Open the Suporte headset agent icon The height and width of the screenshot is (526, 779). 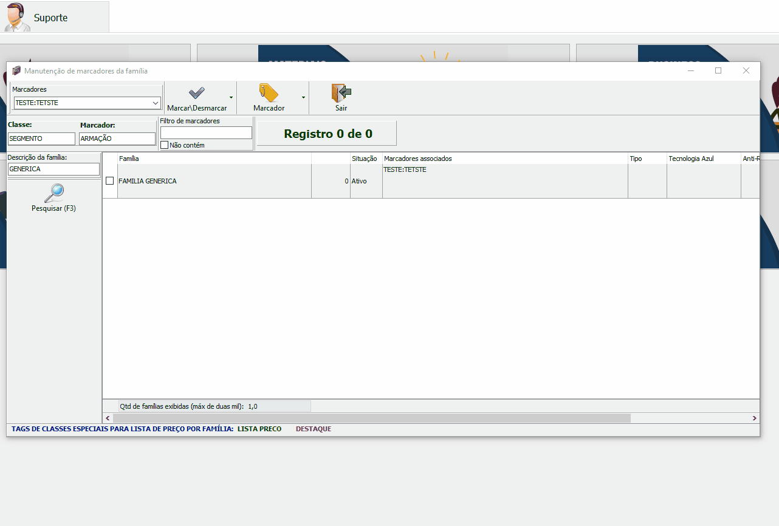pyautogui.click(x=16, y=17)
